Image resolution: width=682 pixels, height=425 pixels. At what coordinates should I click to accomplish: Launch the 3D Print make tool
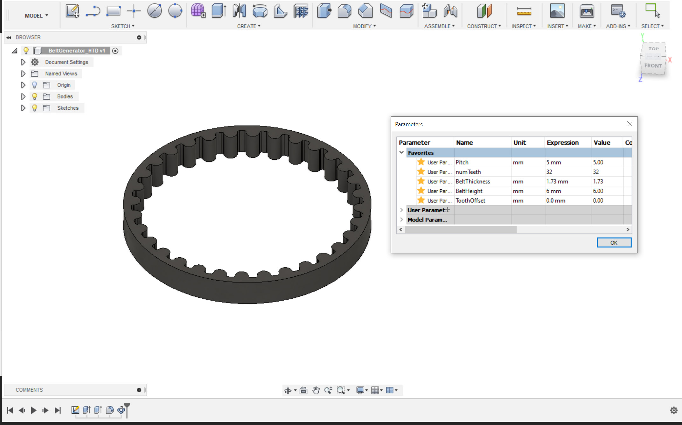pyautogui.click(x=587, y=11)
